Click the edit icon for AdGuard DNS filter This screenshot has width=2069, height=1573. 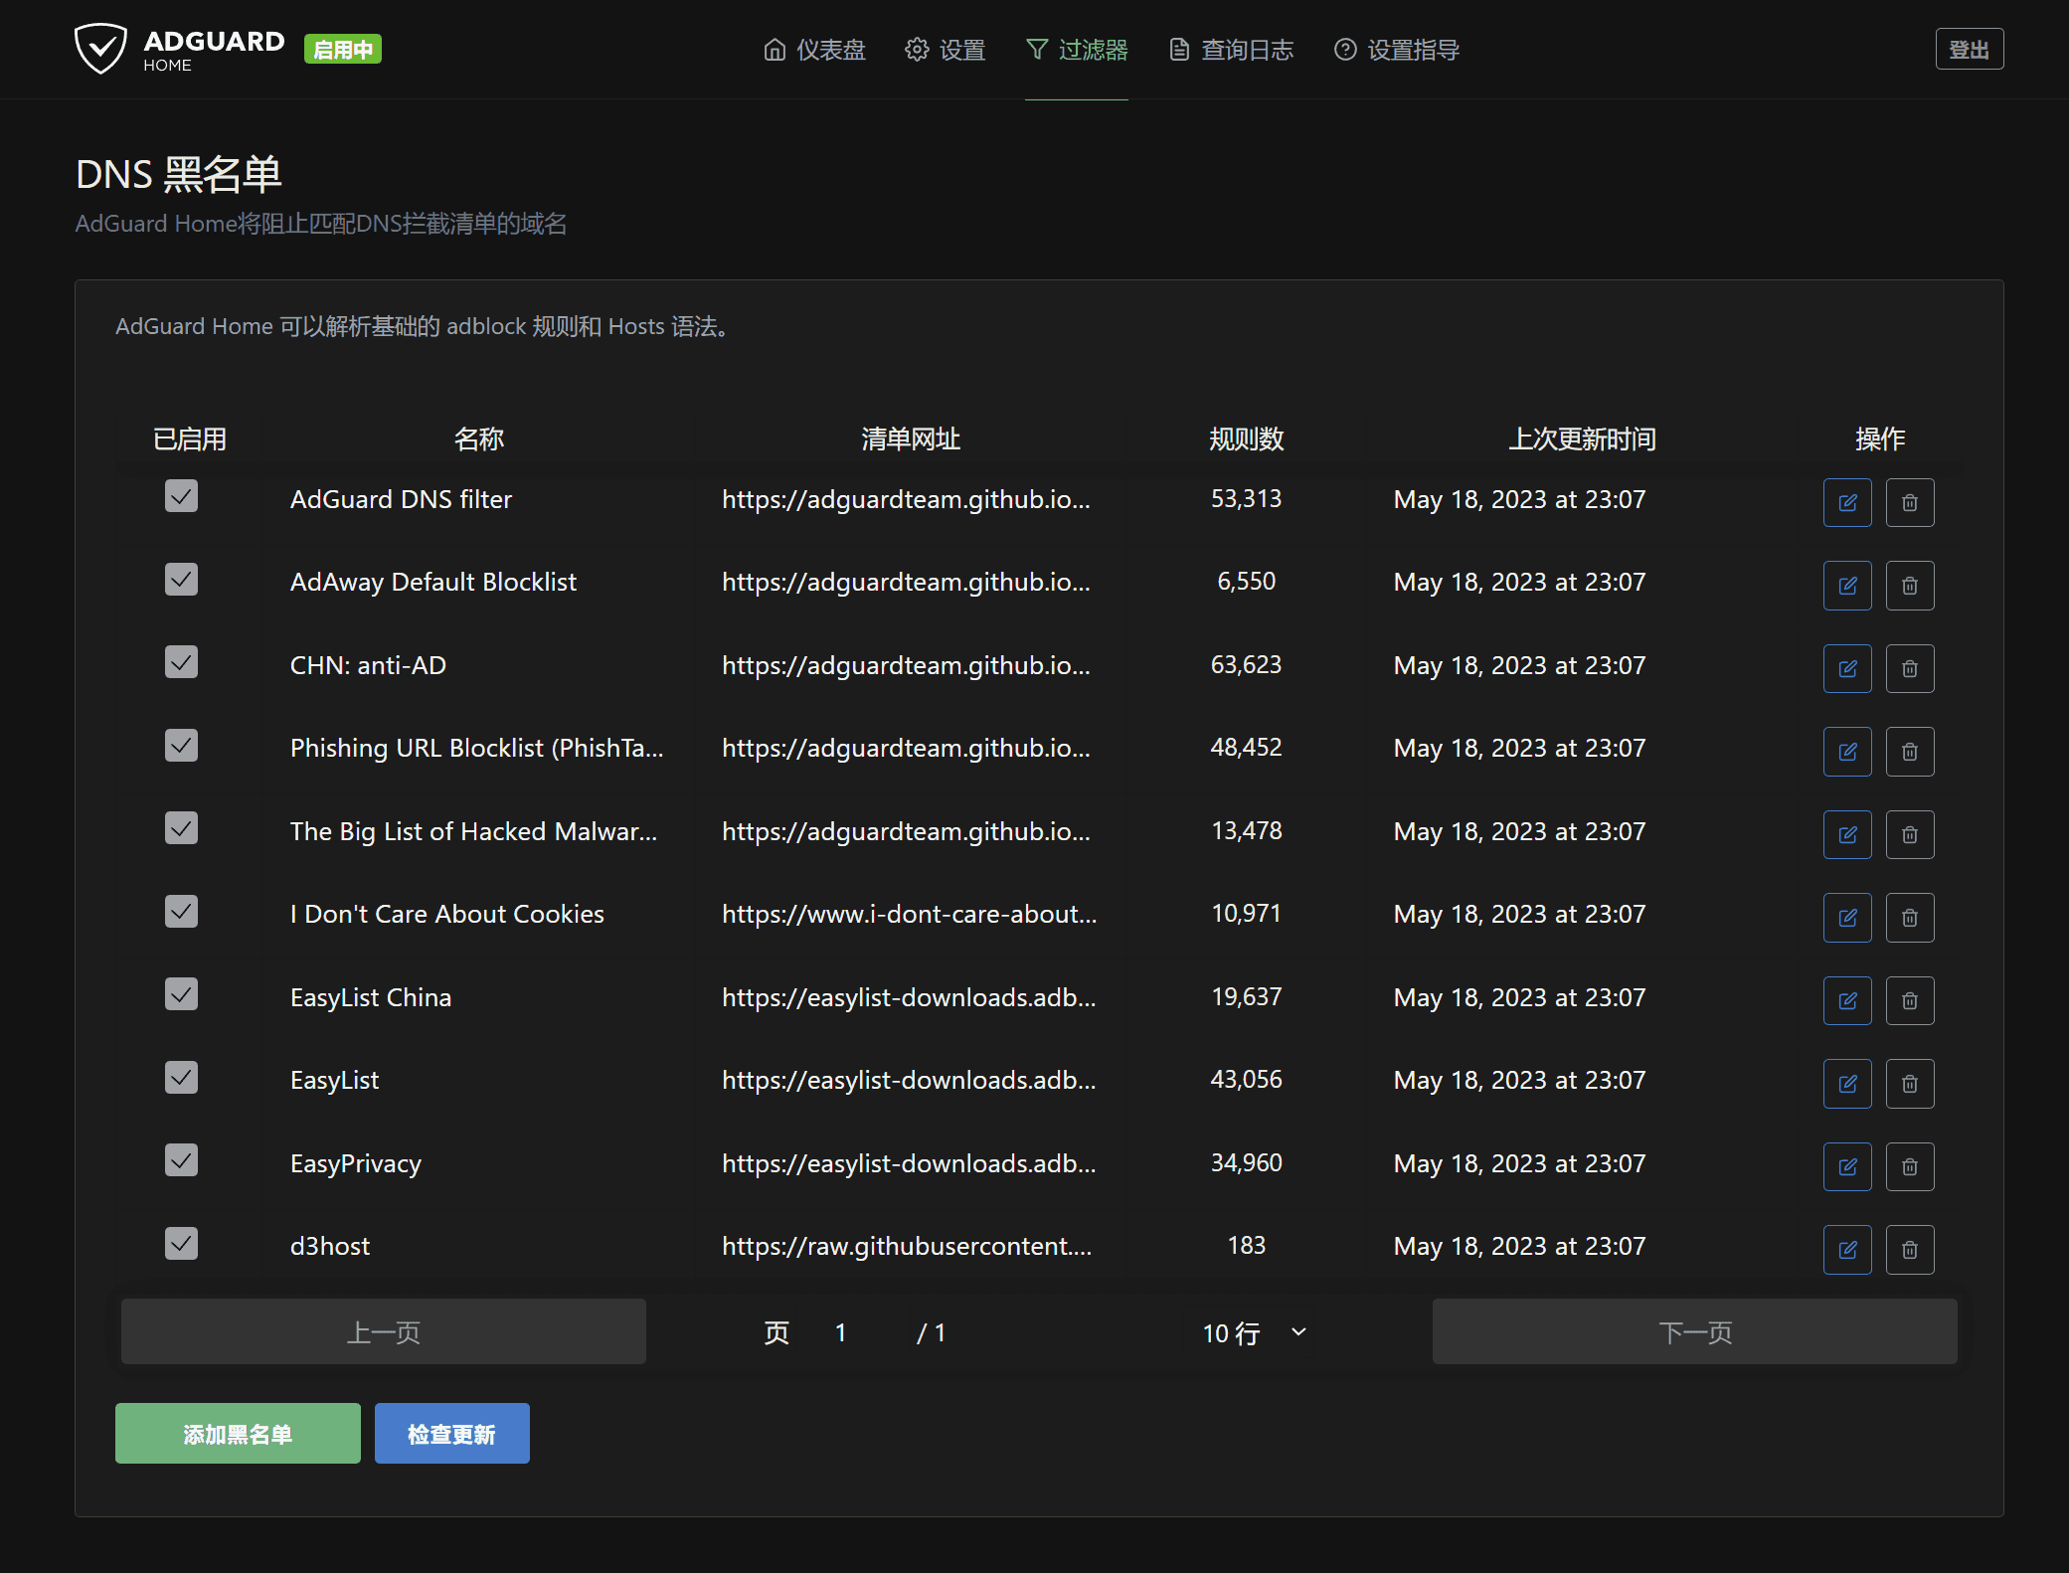[x=1846, y=502]
